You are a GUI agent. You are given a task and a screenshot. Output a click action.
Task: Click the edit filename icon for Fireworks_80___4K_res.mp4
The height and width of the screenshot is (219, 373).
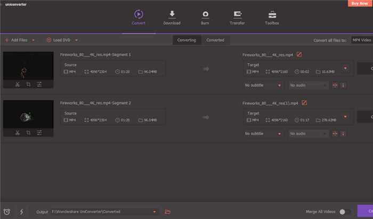tap(299, 54)
